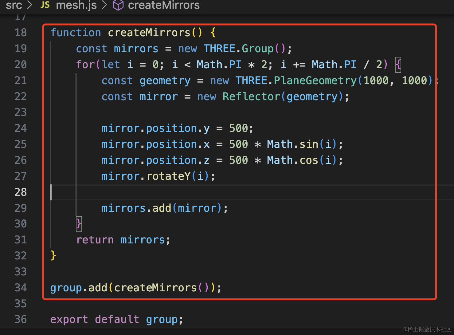Click the function keyword on line 18
This screenshot has height=335, width=454.
(x=76, y=33)
